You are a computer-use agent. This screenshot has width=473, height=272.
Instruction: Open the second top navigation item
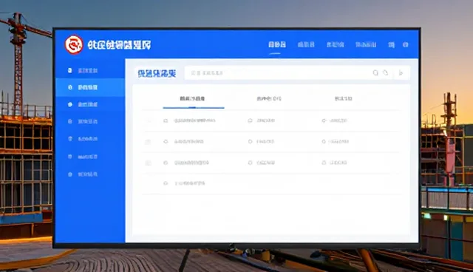click(x=306, y=44)
